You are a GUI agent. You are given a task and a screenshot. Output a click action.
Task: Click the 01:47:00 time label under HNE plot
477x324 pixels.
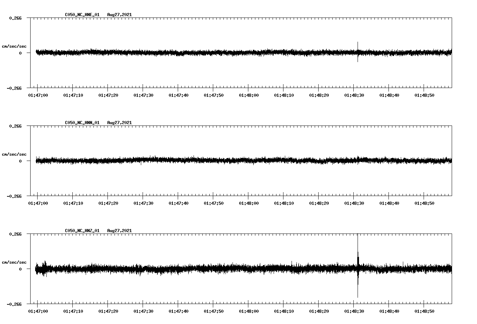click(38, 95)
